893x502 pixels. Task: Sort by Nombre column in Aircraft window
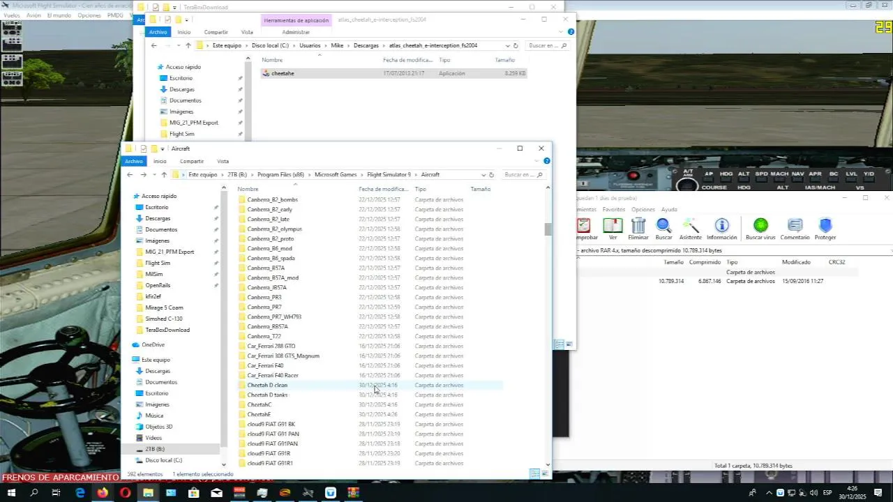pyautogui.click(x=248, y=189)
